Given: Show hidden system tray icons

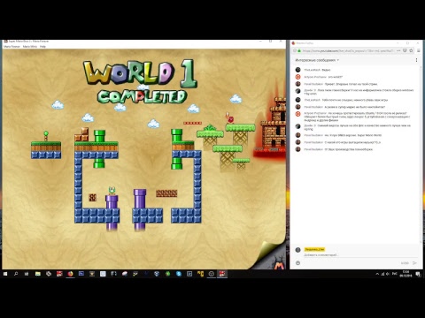Looking at the screenshot, I should [x=377, y=274].
